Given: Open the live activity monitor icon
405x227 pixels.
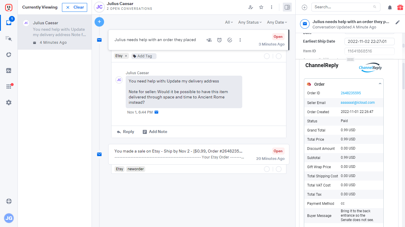Looking at the screenshot, I should (x=9, y=71).
